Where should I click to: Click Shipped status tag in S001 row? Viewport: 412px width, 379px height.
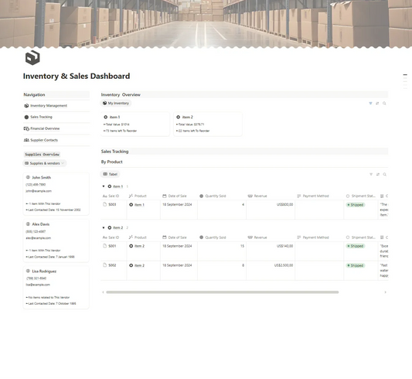click(356, 246)
